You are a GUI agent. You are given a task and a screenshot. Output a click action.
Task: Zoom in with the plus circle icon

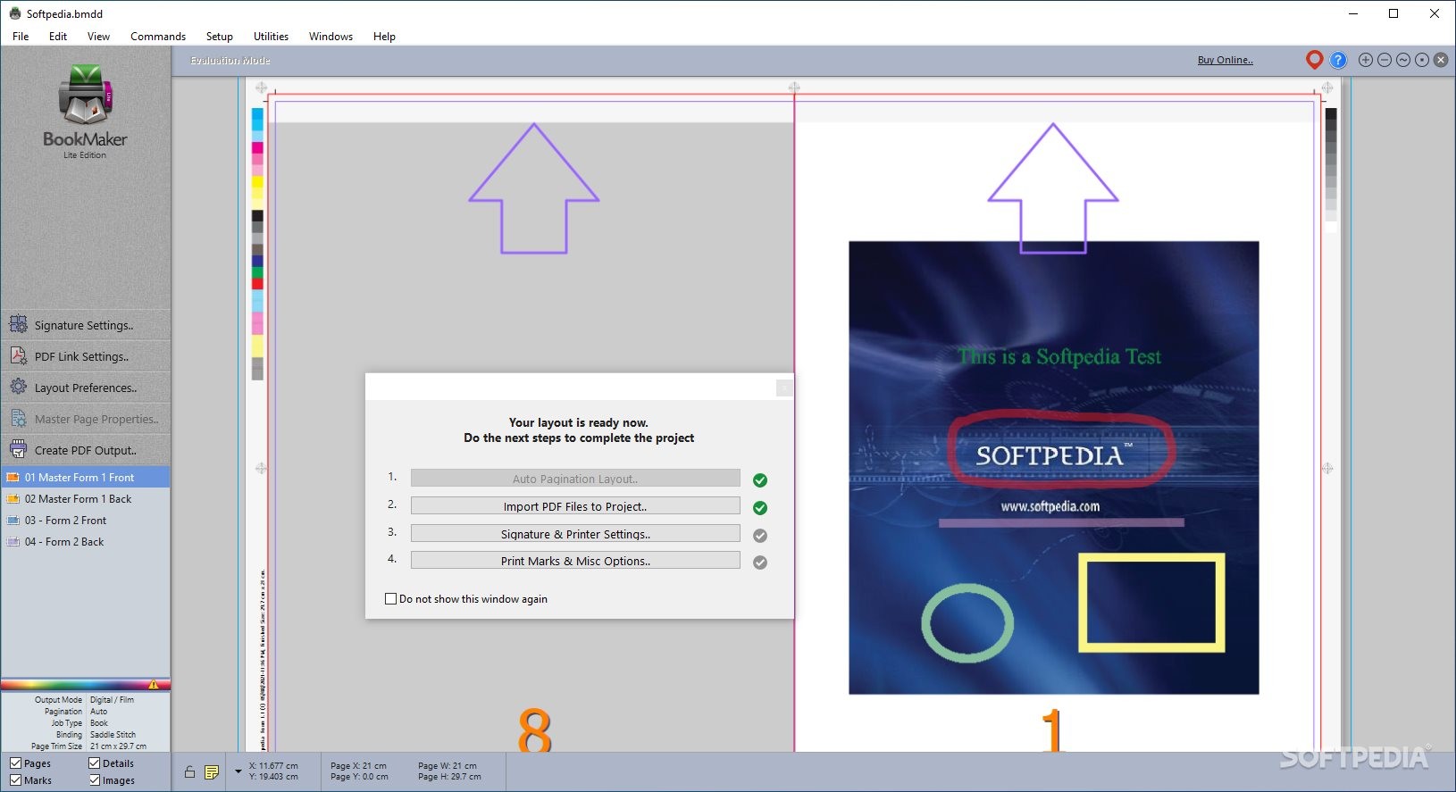(1366, 60)
